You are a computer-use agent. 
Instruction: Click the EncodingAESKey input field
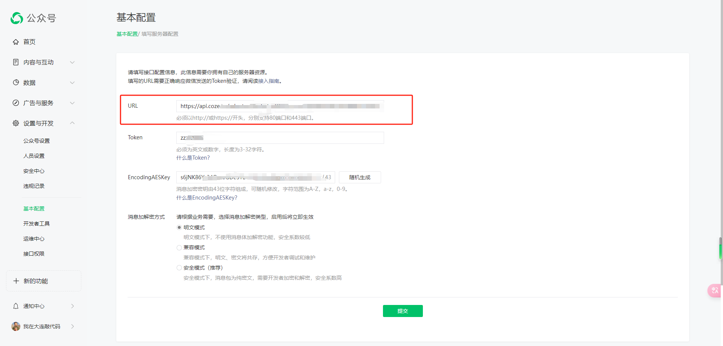point(256,177)
